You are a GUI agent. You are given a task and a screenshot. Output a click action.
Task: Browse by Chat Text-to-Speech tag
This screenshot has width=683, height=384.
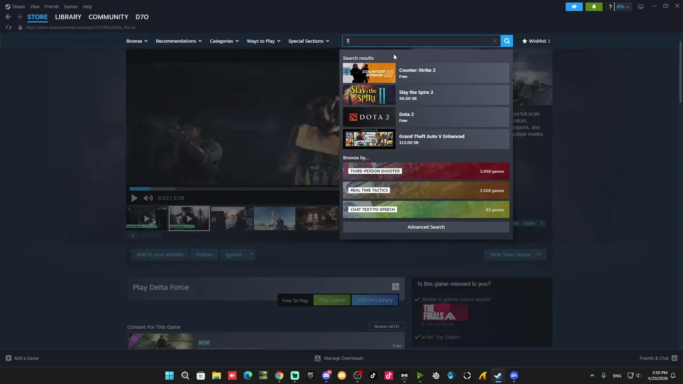(426, 210)
